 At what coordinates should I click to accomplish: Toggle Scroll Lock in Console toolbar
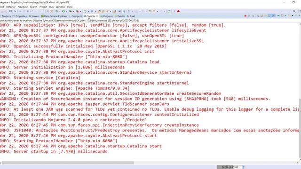point(261,15)
